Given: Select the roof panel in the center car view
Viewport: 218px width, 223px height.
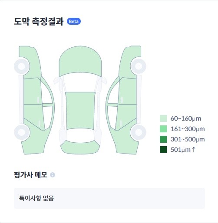Looking at the screenshot, I should point(80,111).
